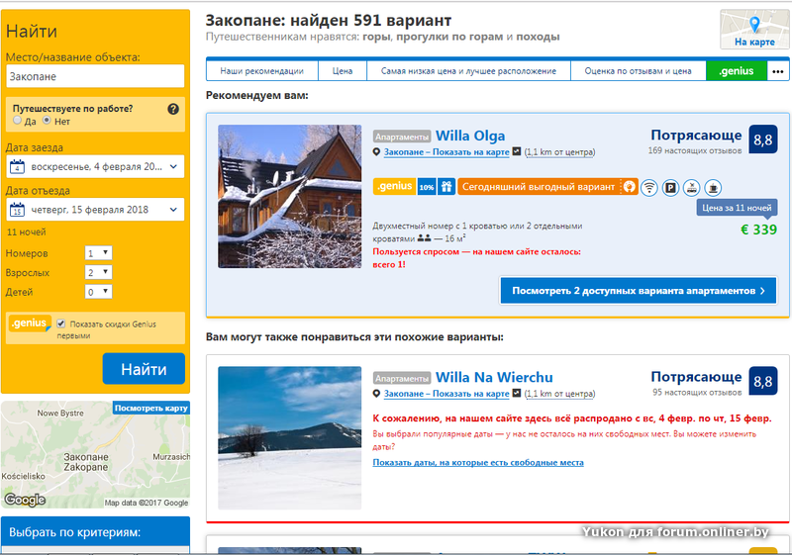792x555 pixels.
Task: Click the breakfast amenity icon for Willa Olga
Action: tap(713, 188)
